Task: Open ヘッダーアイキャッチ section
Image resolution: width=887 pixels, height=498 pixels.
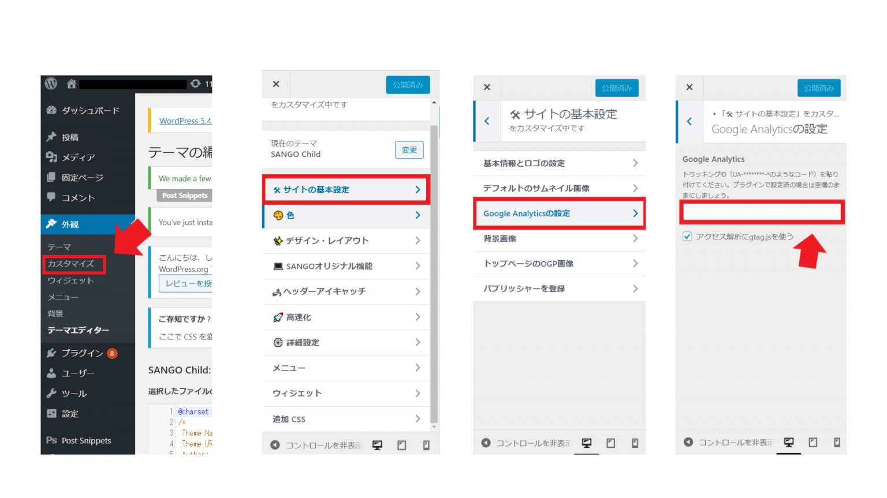Action: (x=346, y=291)
